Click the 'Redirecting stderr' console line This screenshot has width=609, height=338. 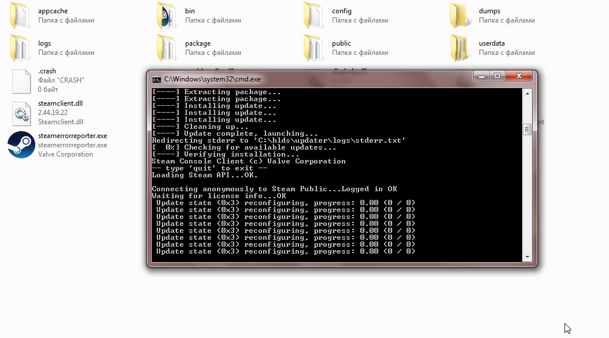click(x=279, y=140)
